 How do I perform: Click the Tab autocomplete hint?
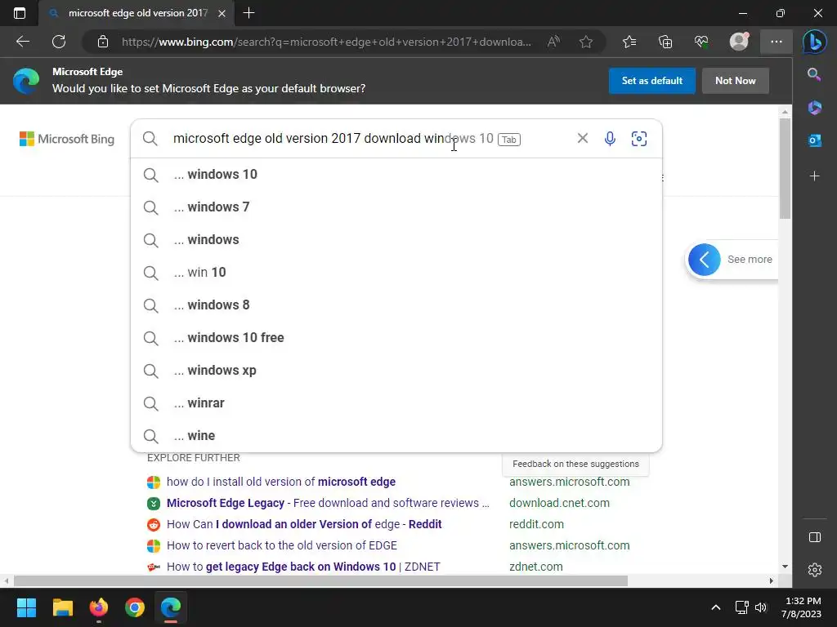508,139
